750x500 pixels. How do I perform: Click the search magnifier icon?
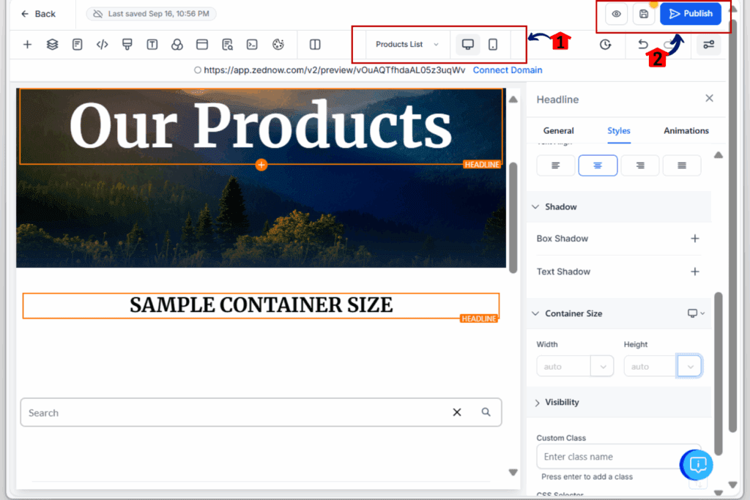486,412
